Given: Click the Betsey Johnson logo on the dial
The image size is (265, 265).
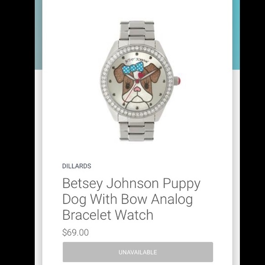Looking at the screenshot, I should click(137, 60).
